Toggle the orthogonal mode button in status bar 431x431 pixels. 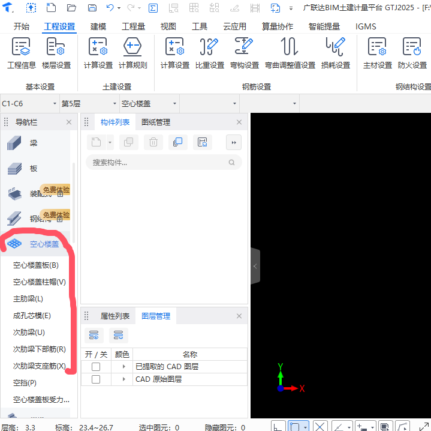pos(278,427)
